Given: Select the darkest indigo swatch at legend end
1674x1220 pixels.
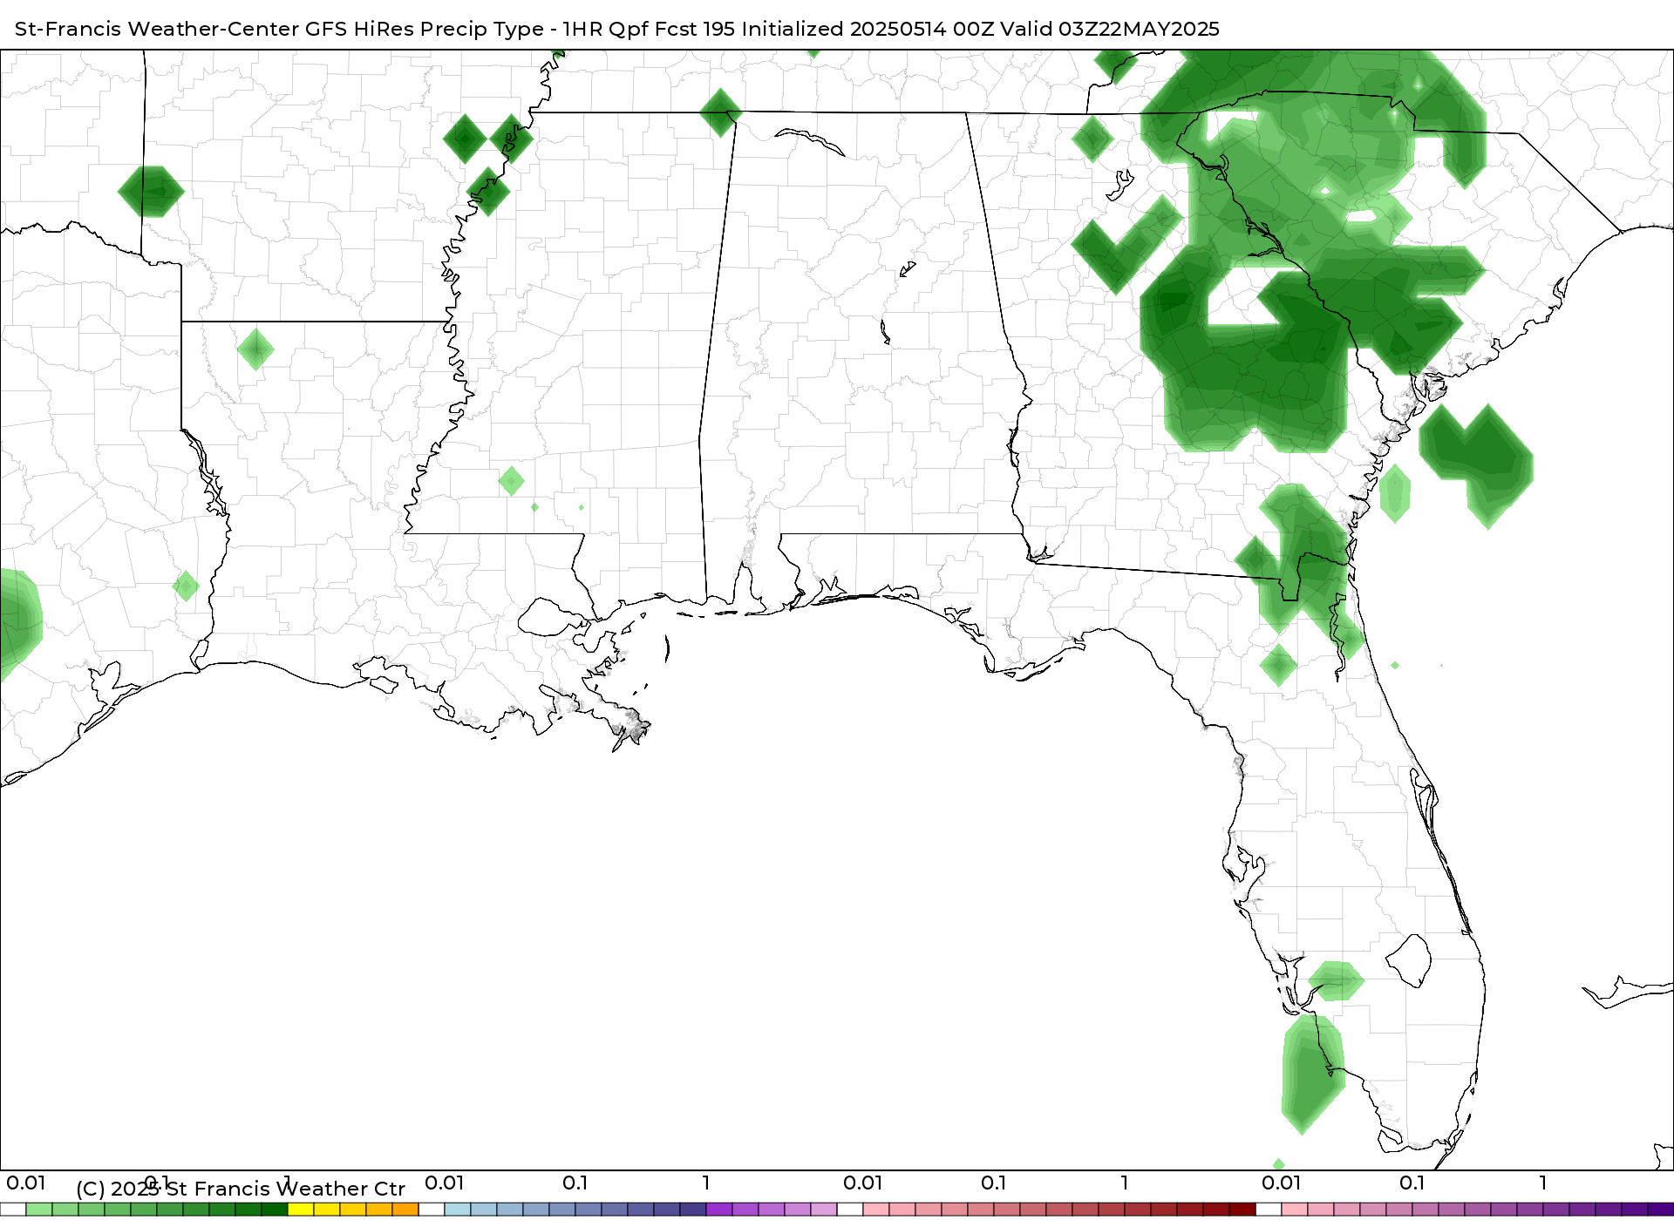Looking at the screenshot, I should [1661, 1210].
